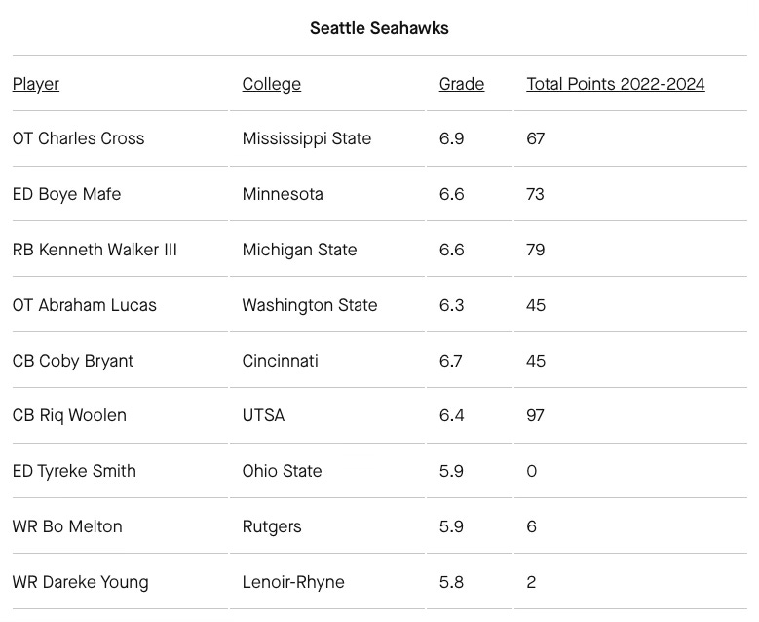Select the RB Kenneth Walker III cell

[95, 250]
